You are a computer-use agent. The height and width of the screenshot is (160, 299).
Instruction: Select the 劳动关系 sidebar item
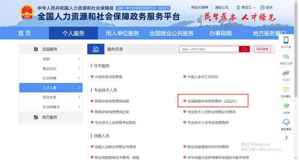(51, 98)
